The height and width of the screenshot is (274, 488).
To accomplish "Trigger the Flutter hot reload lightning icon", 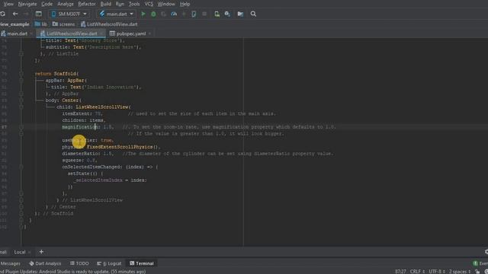I will (184, 14).
